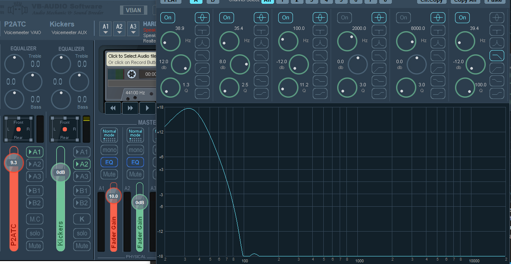Screen dimensions: 511x264
Task: Click Q knob showing 11.2
Action: pos(288,88)
